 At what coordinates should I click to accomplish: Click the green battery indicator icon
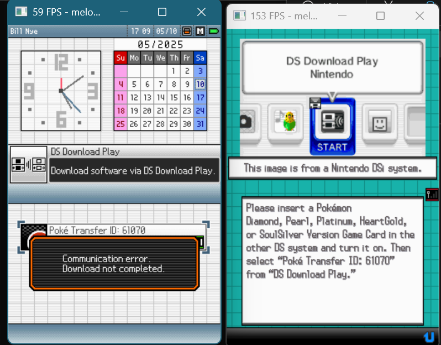213,31
